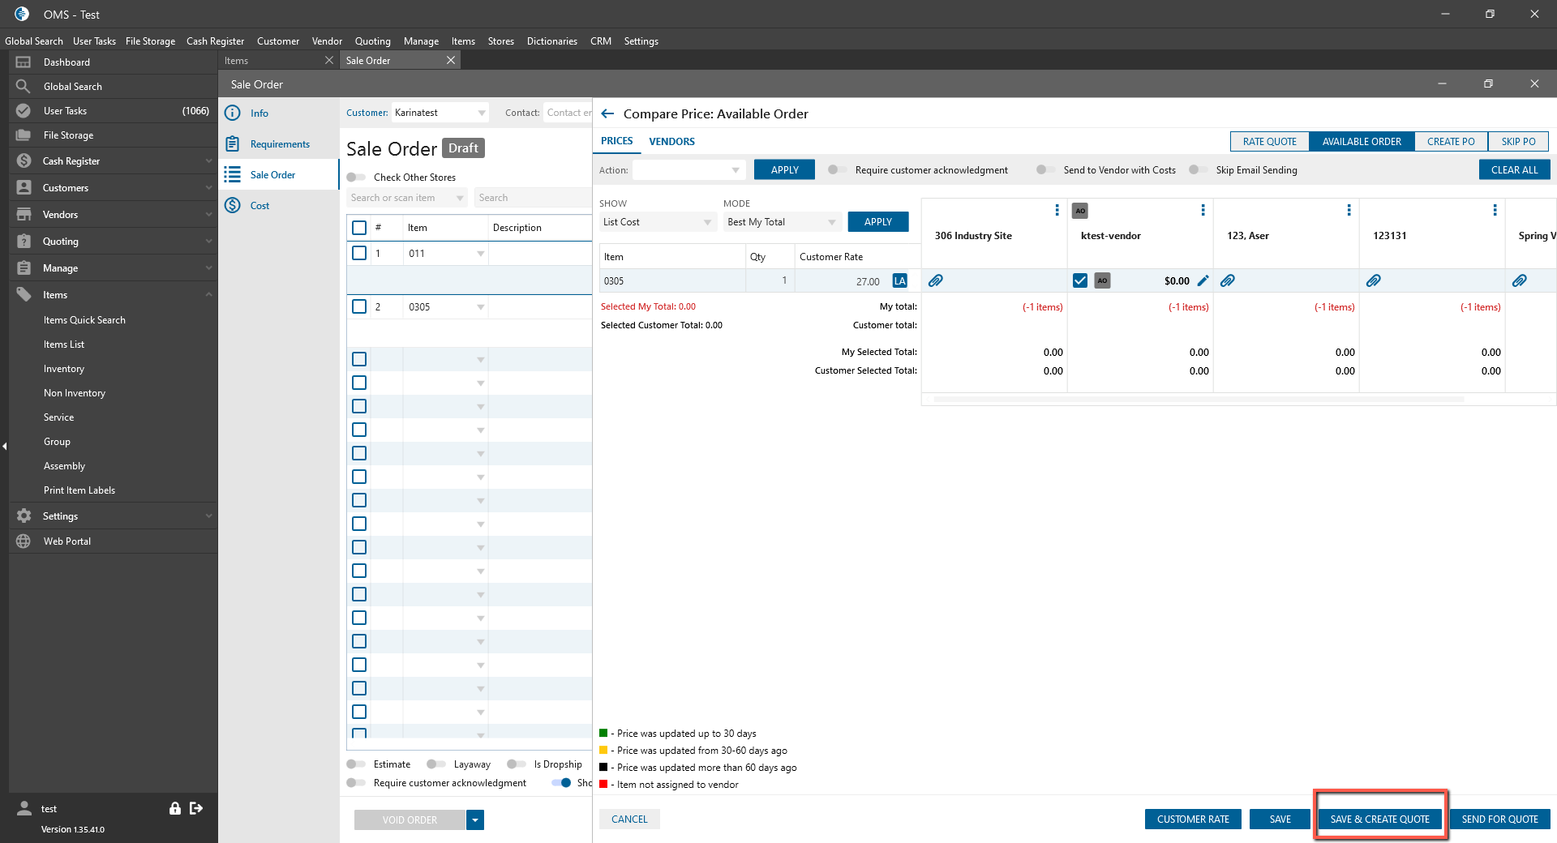Click the Requirements clipboard icon
This screenshot has height=843, width=1557.
click(233, 144)
